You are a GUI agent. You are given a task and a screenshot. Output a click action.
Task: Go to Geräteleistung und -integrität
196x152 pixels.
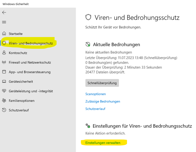coord(31,91)
